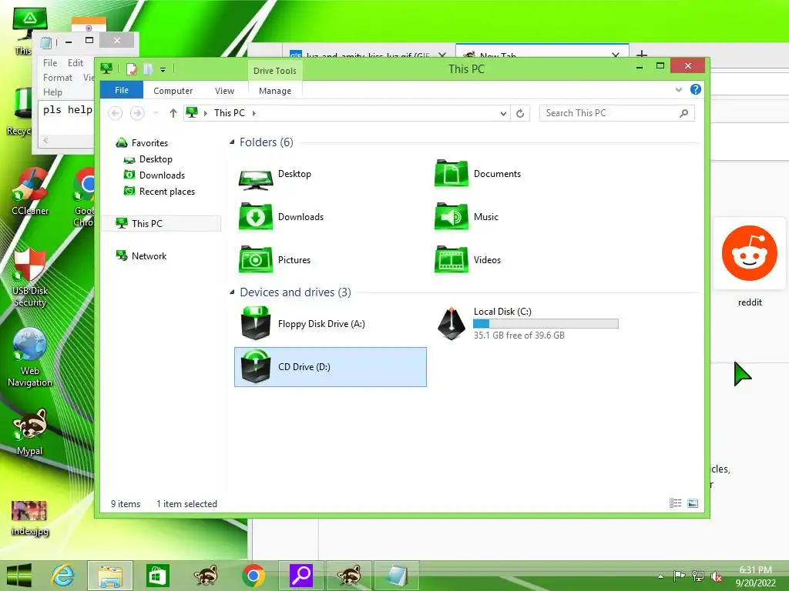Switch to large icons view in status bar
The height and width of the screenshot is (591, 789).
point(693,503)
